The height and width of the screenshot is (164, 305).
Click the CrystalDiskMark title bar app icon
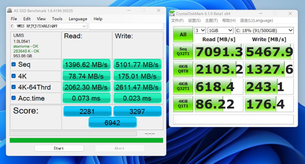pyautogui.click(x=172, y=14)
